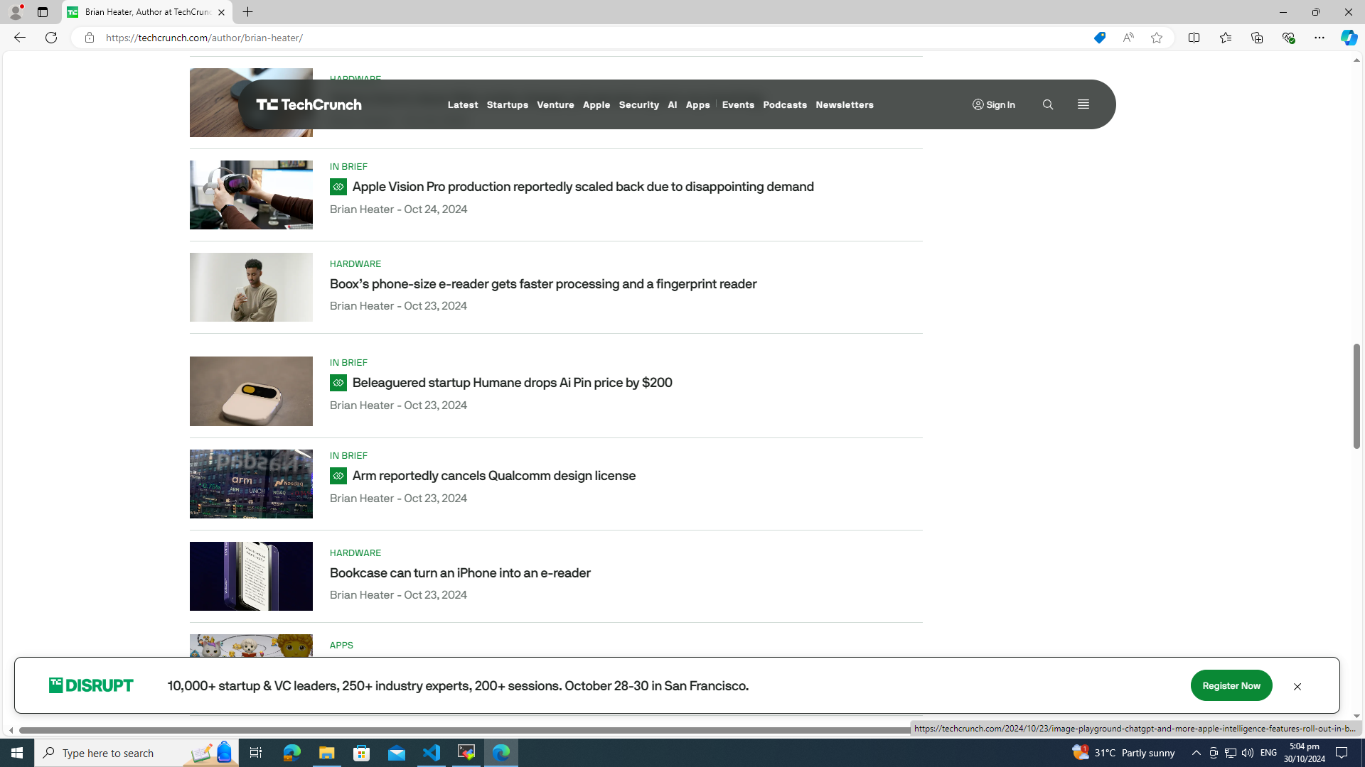Open the browser profile icon

click(x=15, y=12)
